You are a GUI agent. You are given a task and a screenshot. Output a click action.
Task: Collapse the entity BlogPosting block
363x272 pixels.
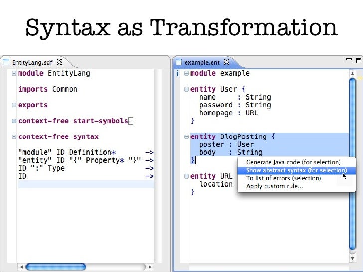coord(186,136)
